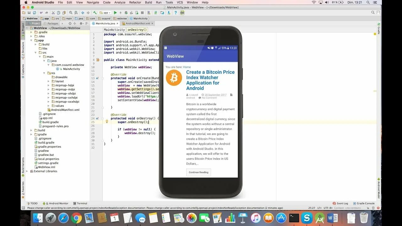The width and height of the screenshot is (402, 226).
Task: Click the Stop square icon
Action: pos(142,13)
